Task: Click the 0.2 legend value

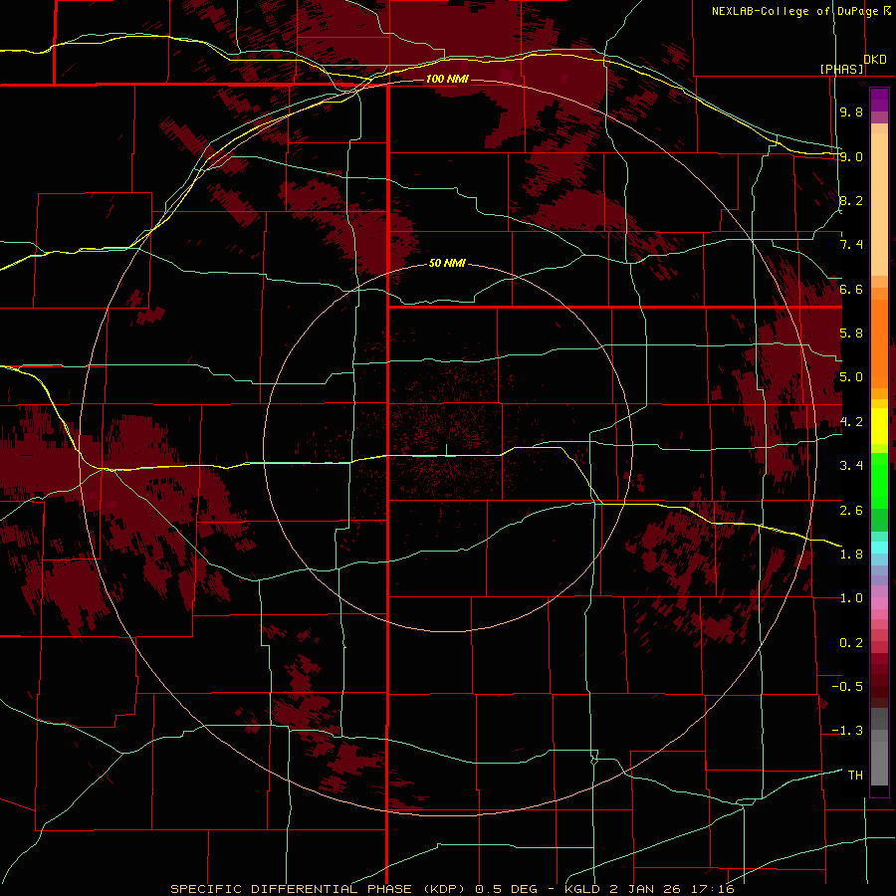Action: (x=851, y=643)
